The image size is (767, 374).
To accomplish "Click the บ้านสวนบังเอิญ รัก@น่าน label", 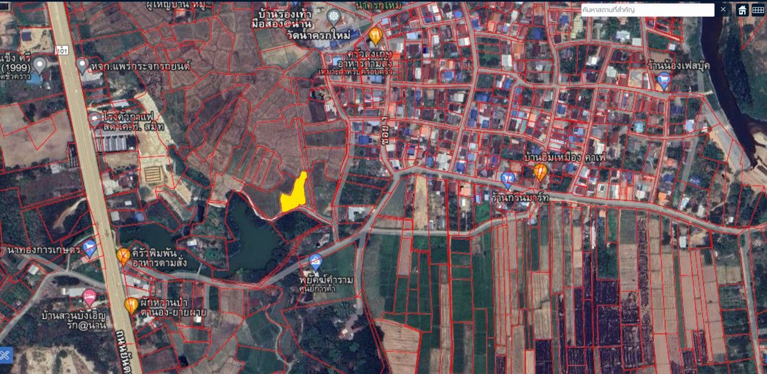I will tap(74, 320).
